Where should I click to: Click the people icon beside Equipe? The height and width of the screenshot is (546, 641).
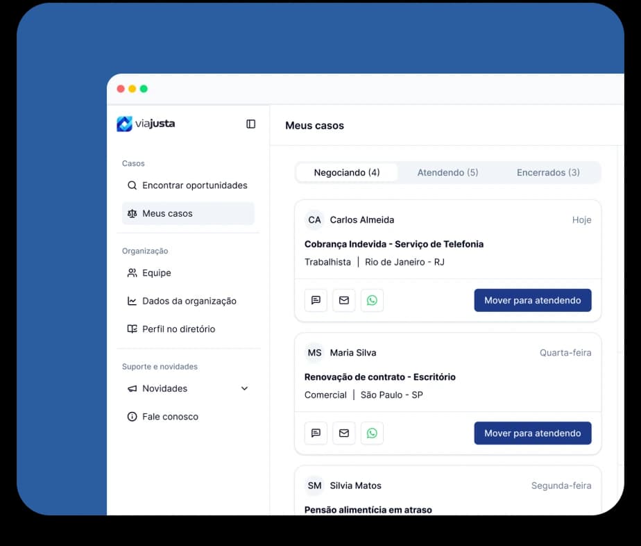click(132, 273)
